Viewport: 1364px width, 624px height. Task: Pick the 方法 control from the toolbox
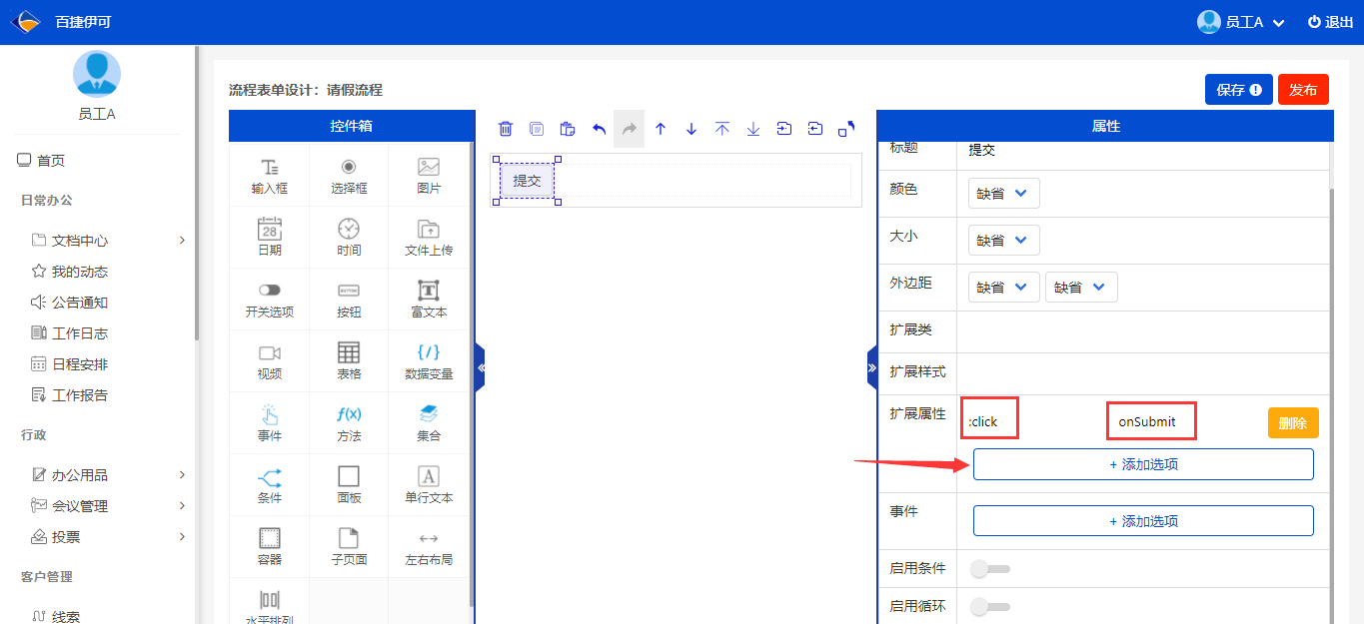tap(349, 423)
